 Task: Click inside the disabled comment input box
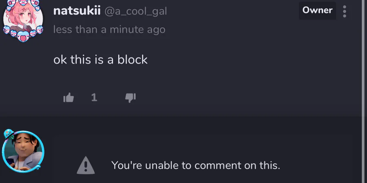pos(202,159)
